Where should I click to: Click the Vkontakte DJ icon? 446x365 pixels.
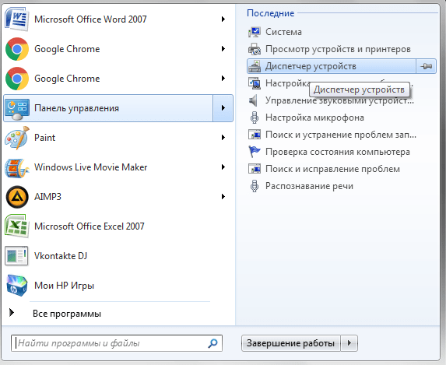point(17,256)
